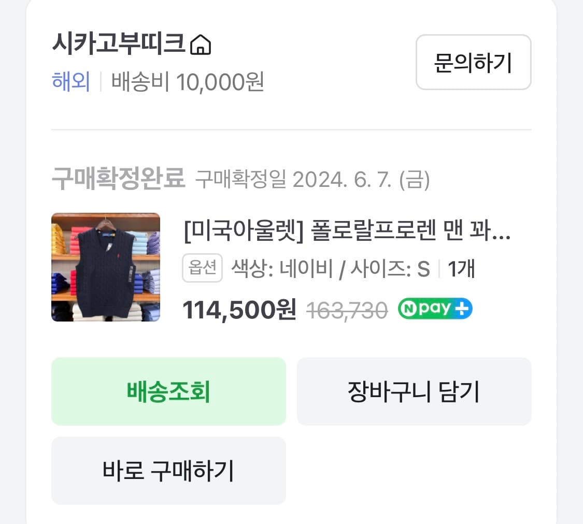This screenshot has width=583, height=524.
Task: Click the strikethrough original price 163,730
Action: (x=346, y=309)
